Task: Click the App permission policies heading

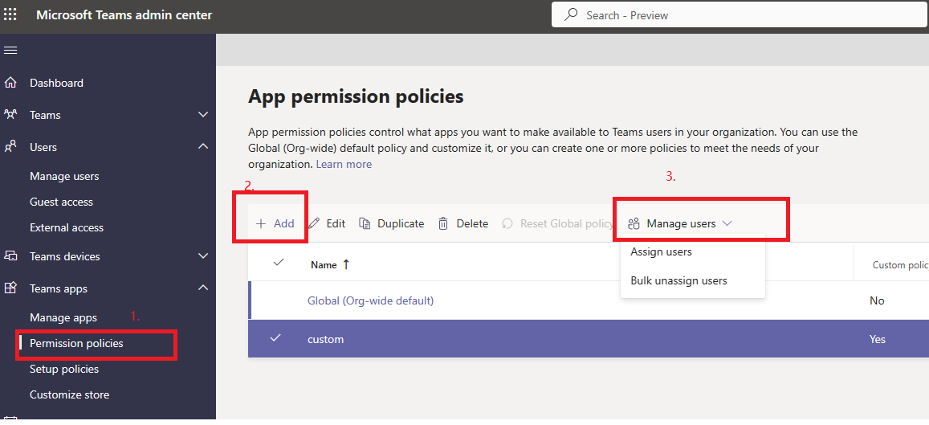Action: pos(356,96)
